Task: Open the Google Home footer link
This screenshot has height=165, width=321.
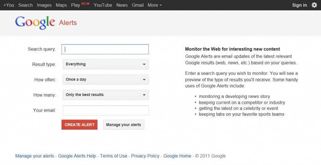Action: [177, 156]
